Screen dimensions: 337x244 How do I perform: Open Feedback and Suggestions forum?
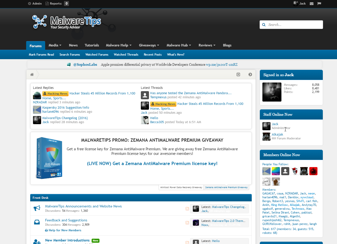(66, 220)
